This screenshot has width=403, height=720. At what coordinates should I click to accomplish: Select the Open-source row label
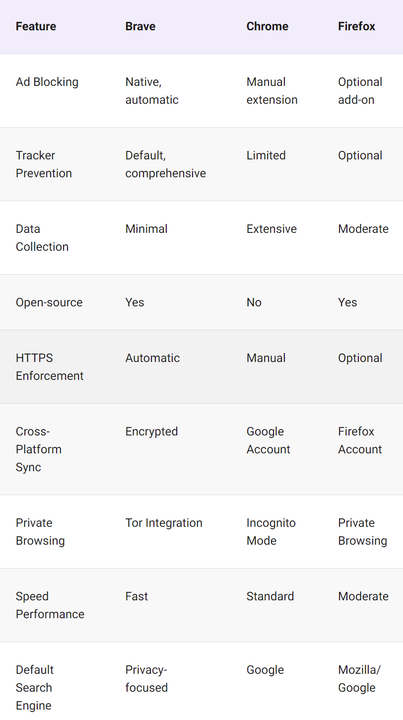49,302
